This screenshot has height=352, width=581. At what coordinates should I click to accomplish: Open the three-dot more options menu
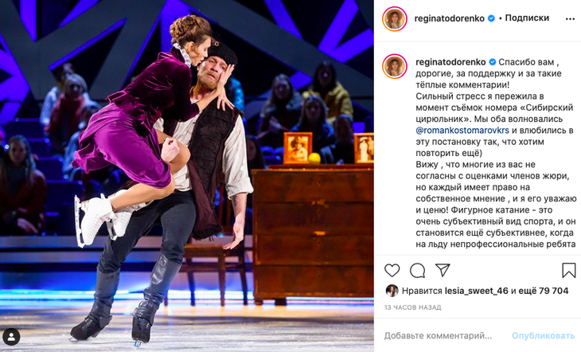point(570,19)
